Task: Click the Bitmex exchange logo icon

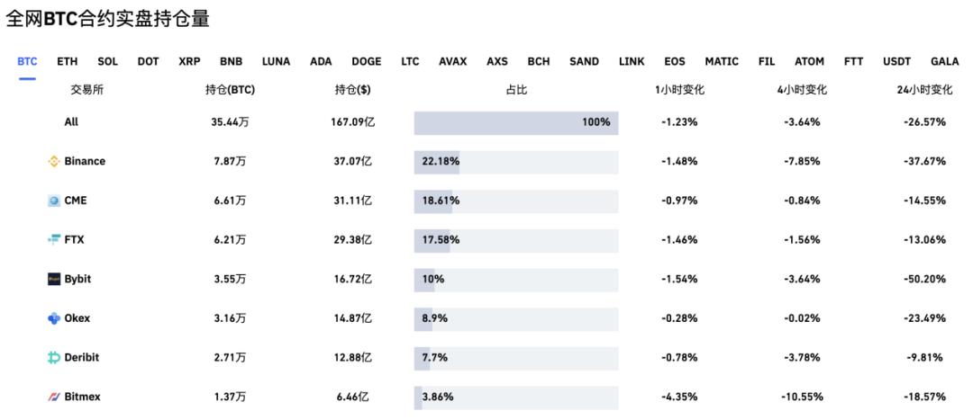Action: point(54,397)
